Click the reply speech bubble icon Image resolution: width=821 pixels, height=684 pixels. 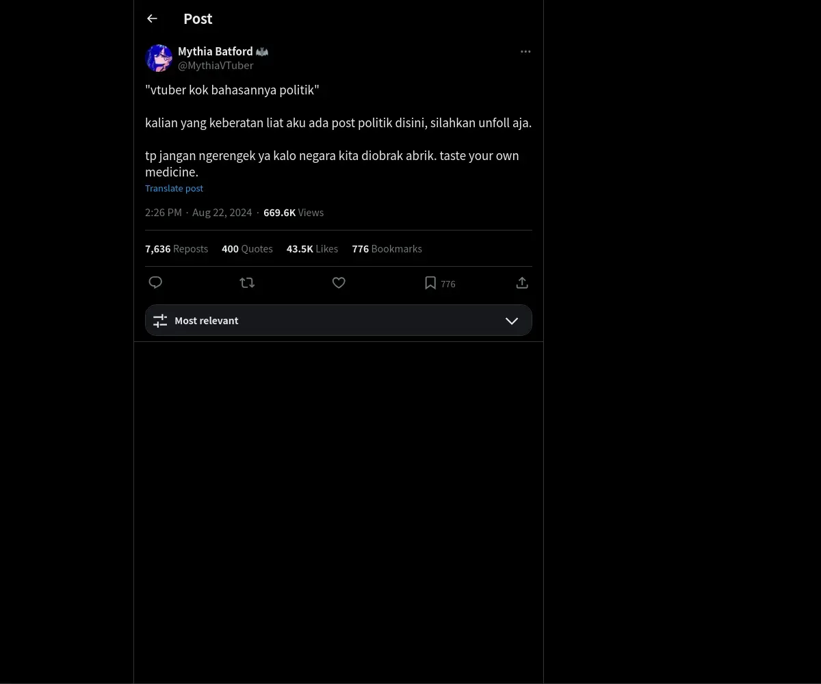pos(155,282)
